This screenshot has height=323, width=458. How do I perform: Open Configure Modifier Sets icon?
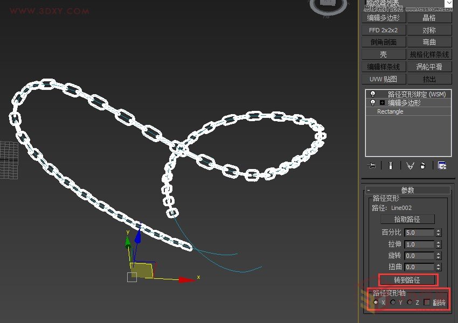click(442, 166)
